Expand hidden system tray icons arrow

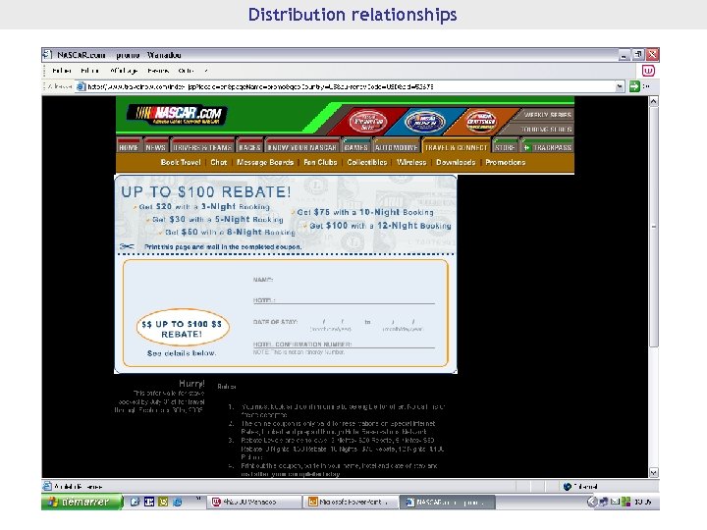(x=592, y=502)
